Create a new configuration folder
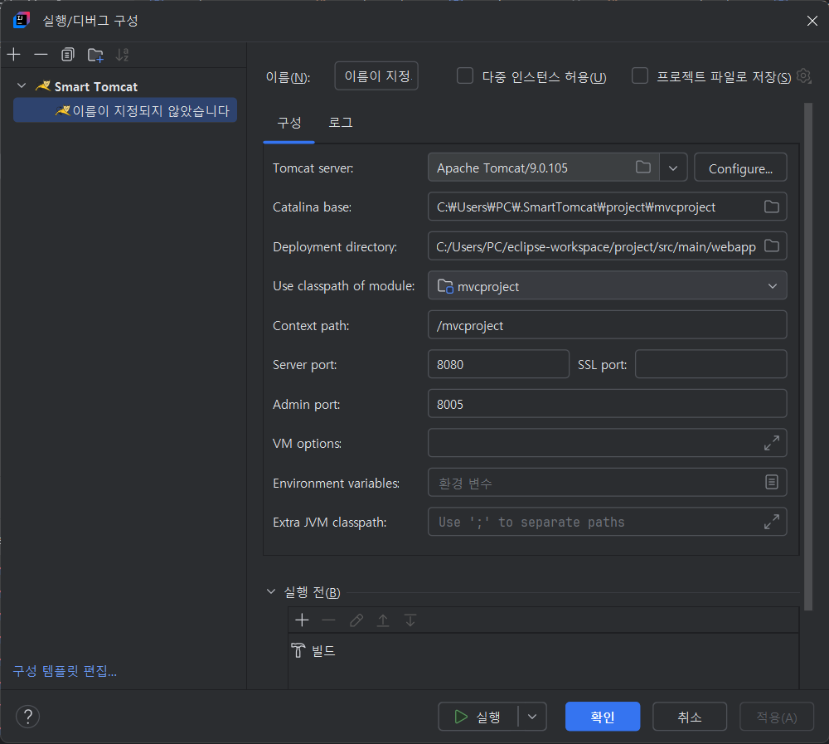 coord(95,55)
